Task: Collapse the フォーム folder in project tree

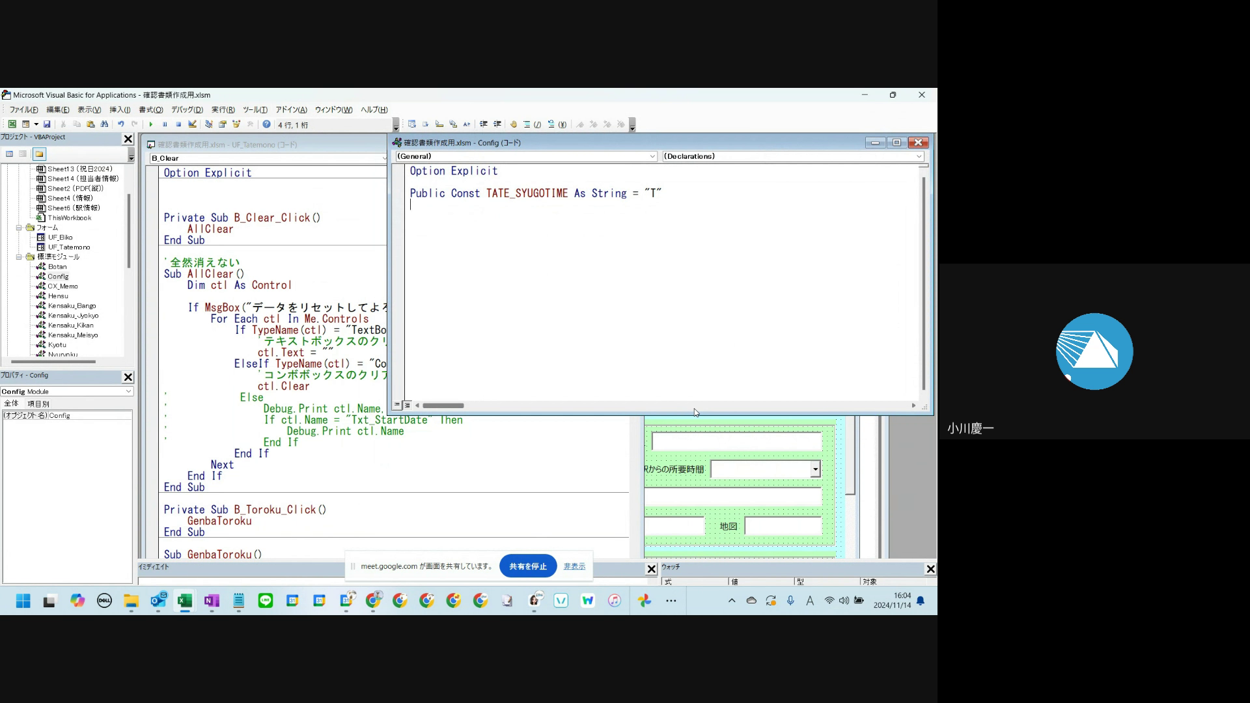Action: [x=19, y=228]
